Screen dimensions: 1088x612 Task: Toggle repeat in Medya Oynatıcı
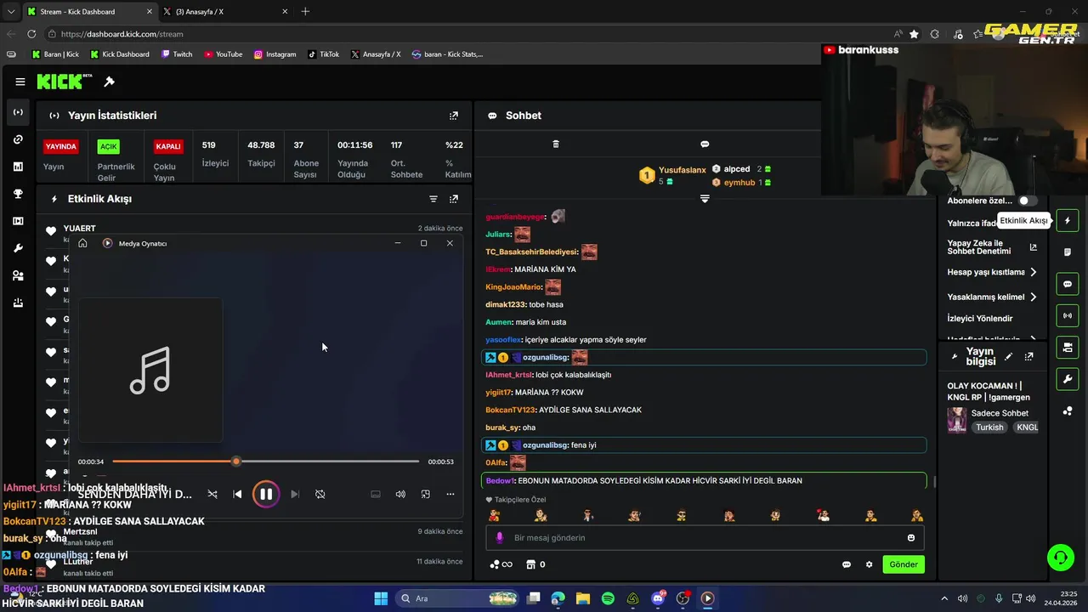tap(320, 494)
